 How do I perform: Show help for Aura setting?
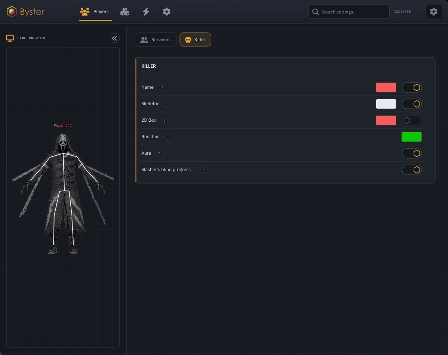tap(159, 153)
